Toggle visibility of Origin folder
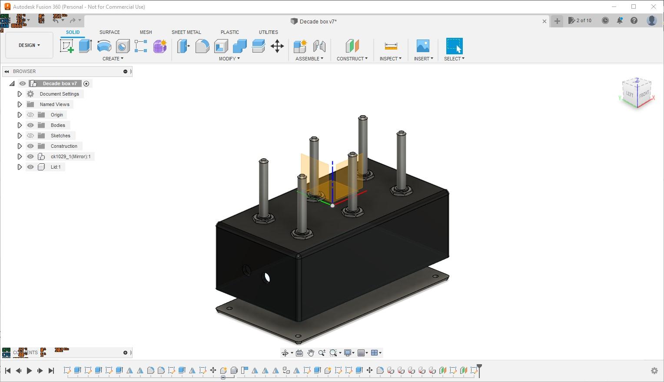Viewport: 664px width, 382px height. pyautogui.click(x=30, y=115)
